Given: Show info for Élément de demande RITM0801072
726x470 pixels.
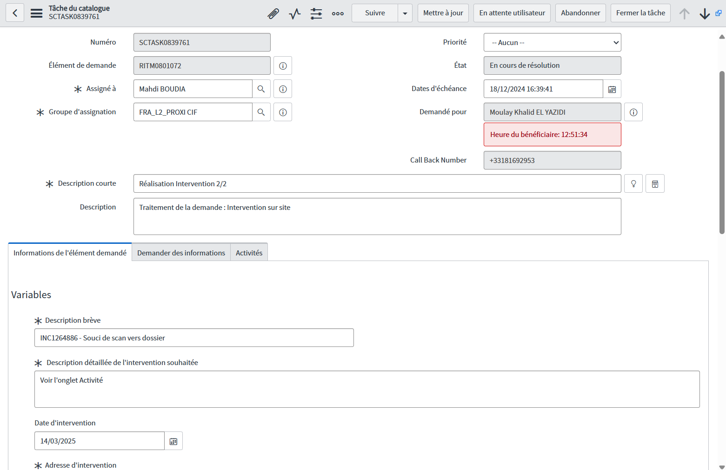Looking at the screenshot, I should pos(283,65).
